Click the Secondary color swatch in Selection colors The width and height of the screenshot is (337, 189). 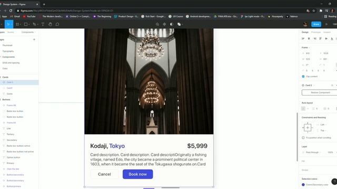[303, 185]
